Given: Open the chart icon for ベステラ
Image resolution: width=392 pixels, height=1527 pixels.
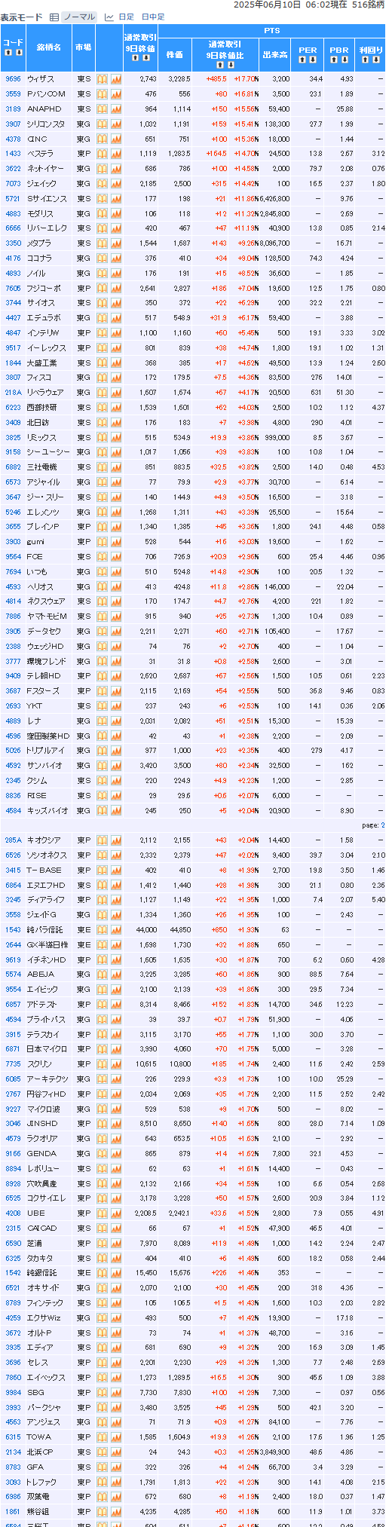Looking at the screenshot, I should tap(116, 154).
